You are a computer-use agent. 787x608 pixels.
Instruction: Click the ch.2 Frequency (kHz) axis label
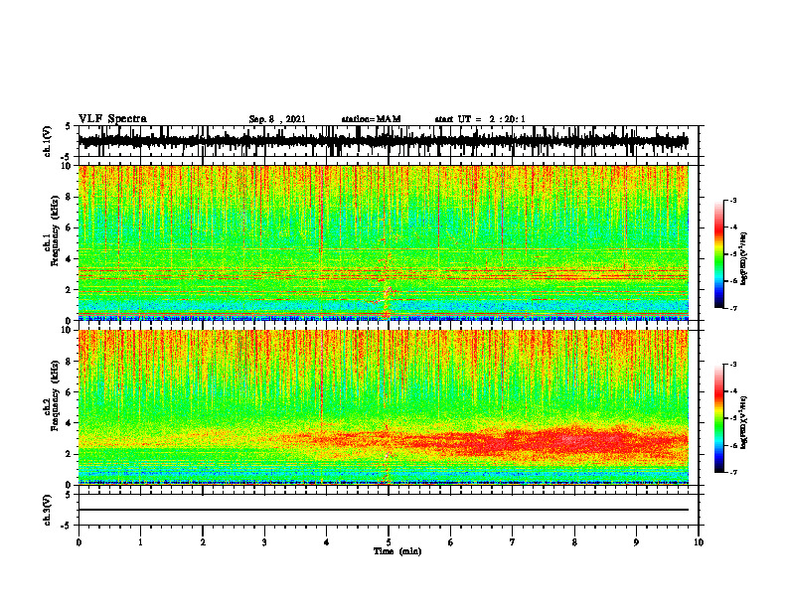click(x=52, y=395)
